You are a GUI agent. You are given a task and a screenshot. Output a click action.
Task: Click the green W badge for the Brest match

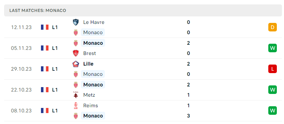pos(272,48)
